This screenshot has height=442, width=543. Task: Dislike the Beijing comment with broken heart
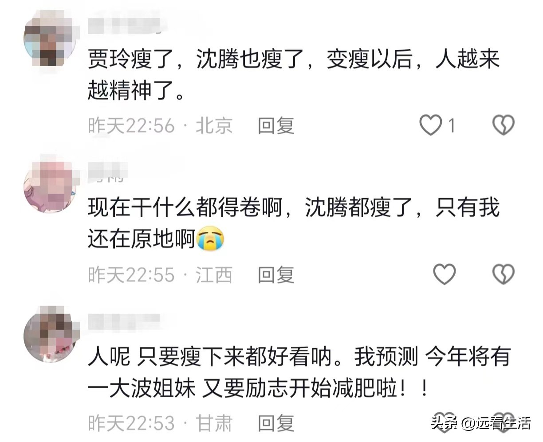(504, 125)
